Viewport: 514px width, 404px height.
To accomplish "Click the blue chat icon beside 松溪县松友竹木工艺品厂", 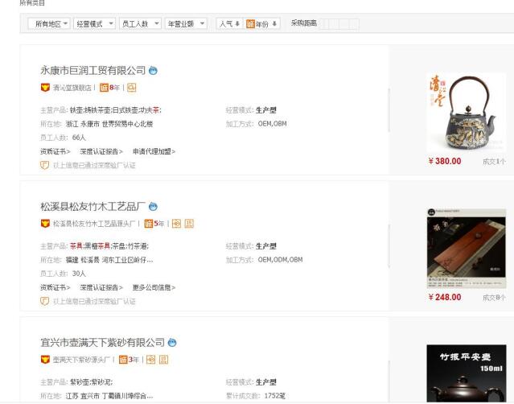I will (154, 207).
